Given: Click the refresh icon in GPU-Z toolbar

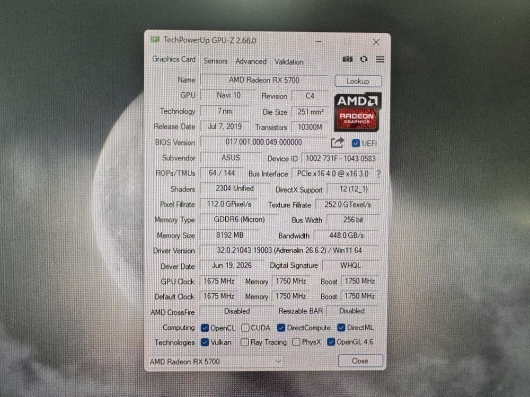Looking at the screenshot, I should coord(364,59).
